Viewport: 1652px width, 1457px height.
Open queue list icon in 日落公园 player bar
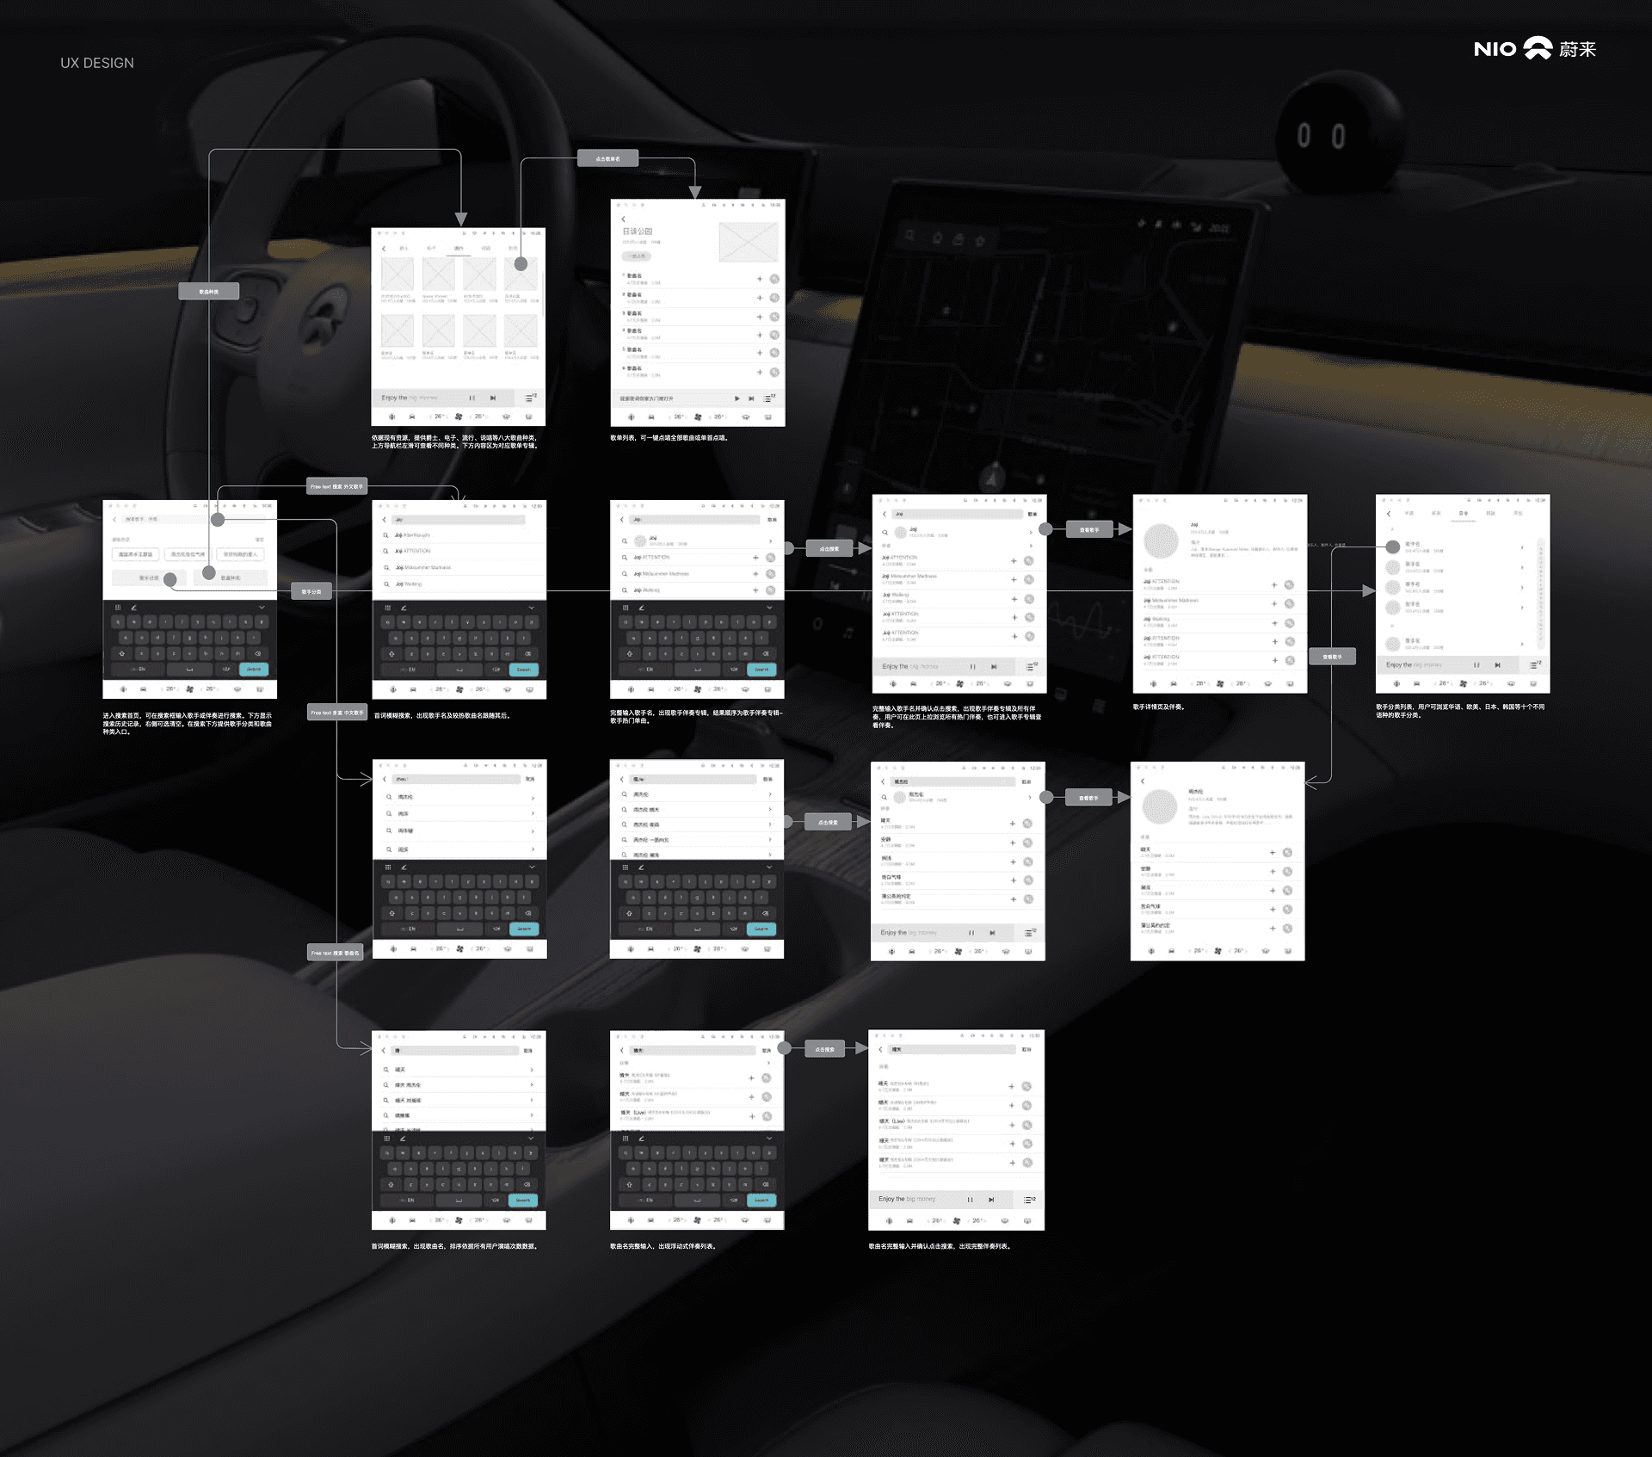tap(768, 398)
